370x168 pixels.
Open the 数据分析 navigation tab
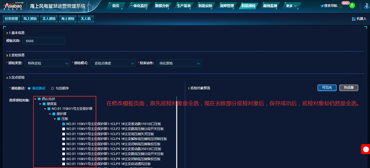(x=162, y=6)
